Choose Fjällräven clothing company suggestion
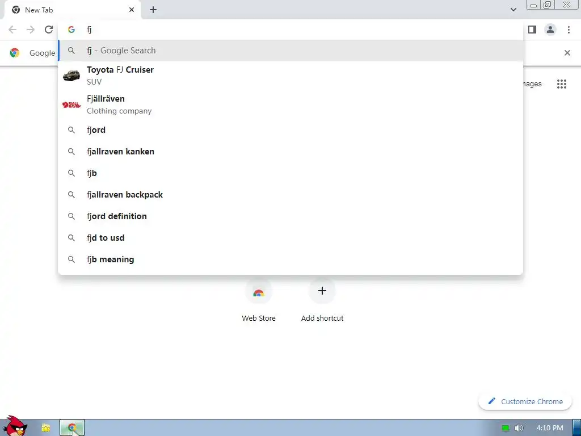The height and width of the screenshot is (436, 581). 290,105
